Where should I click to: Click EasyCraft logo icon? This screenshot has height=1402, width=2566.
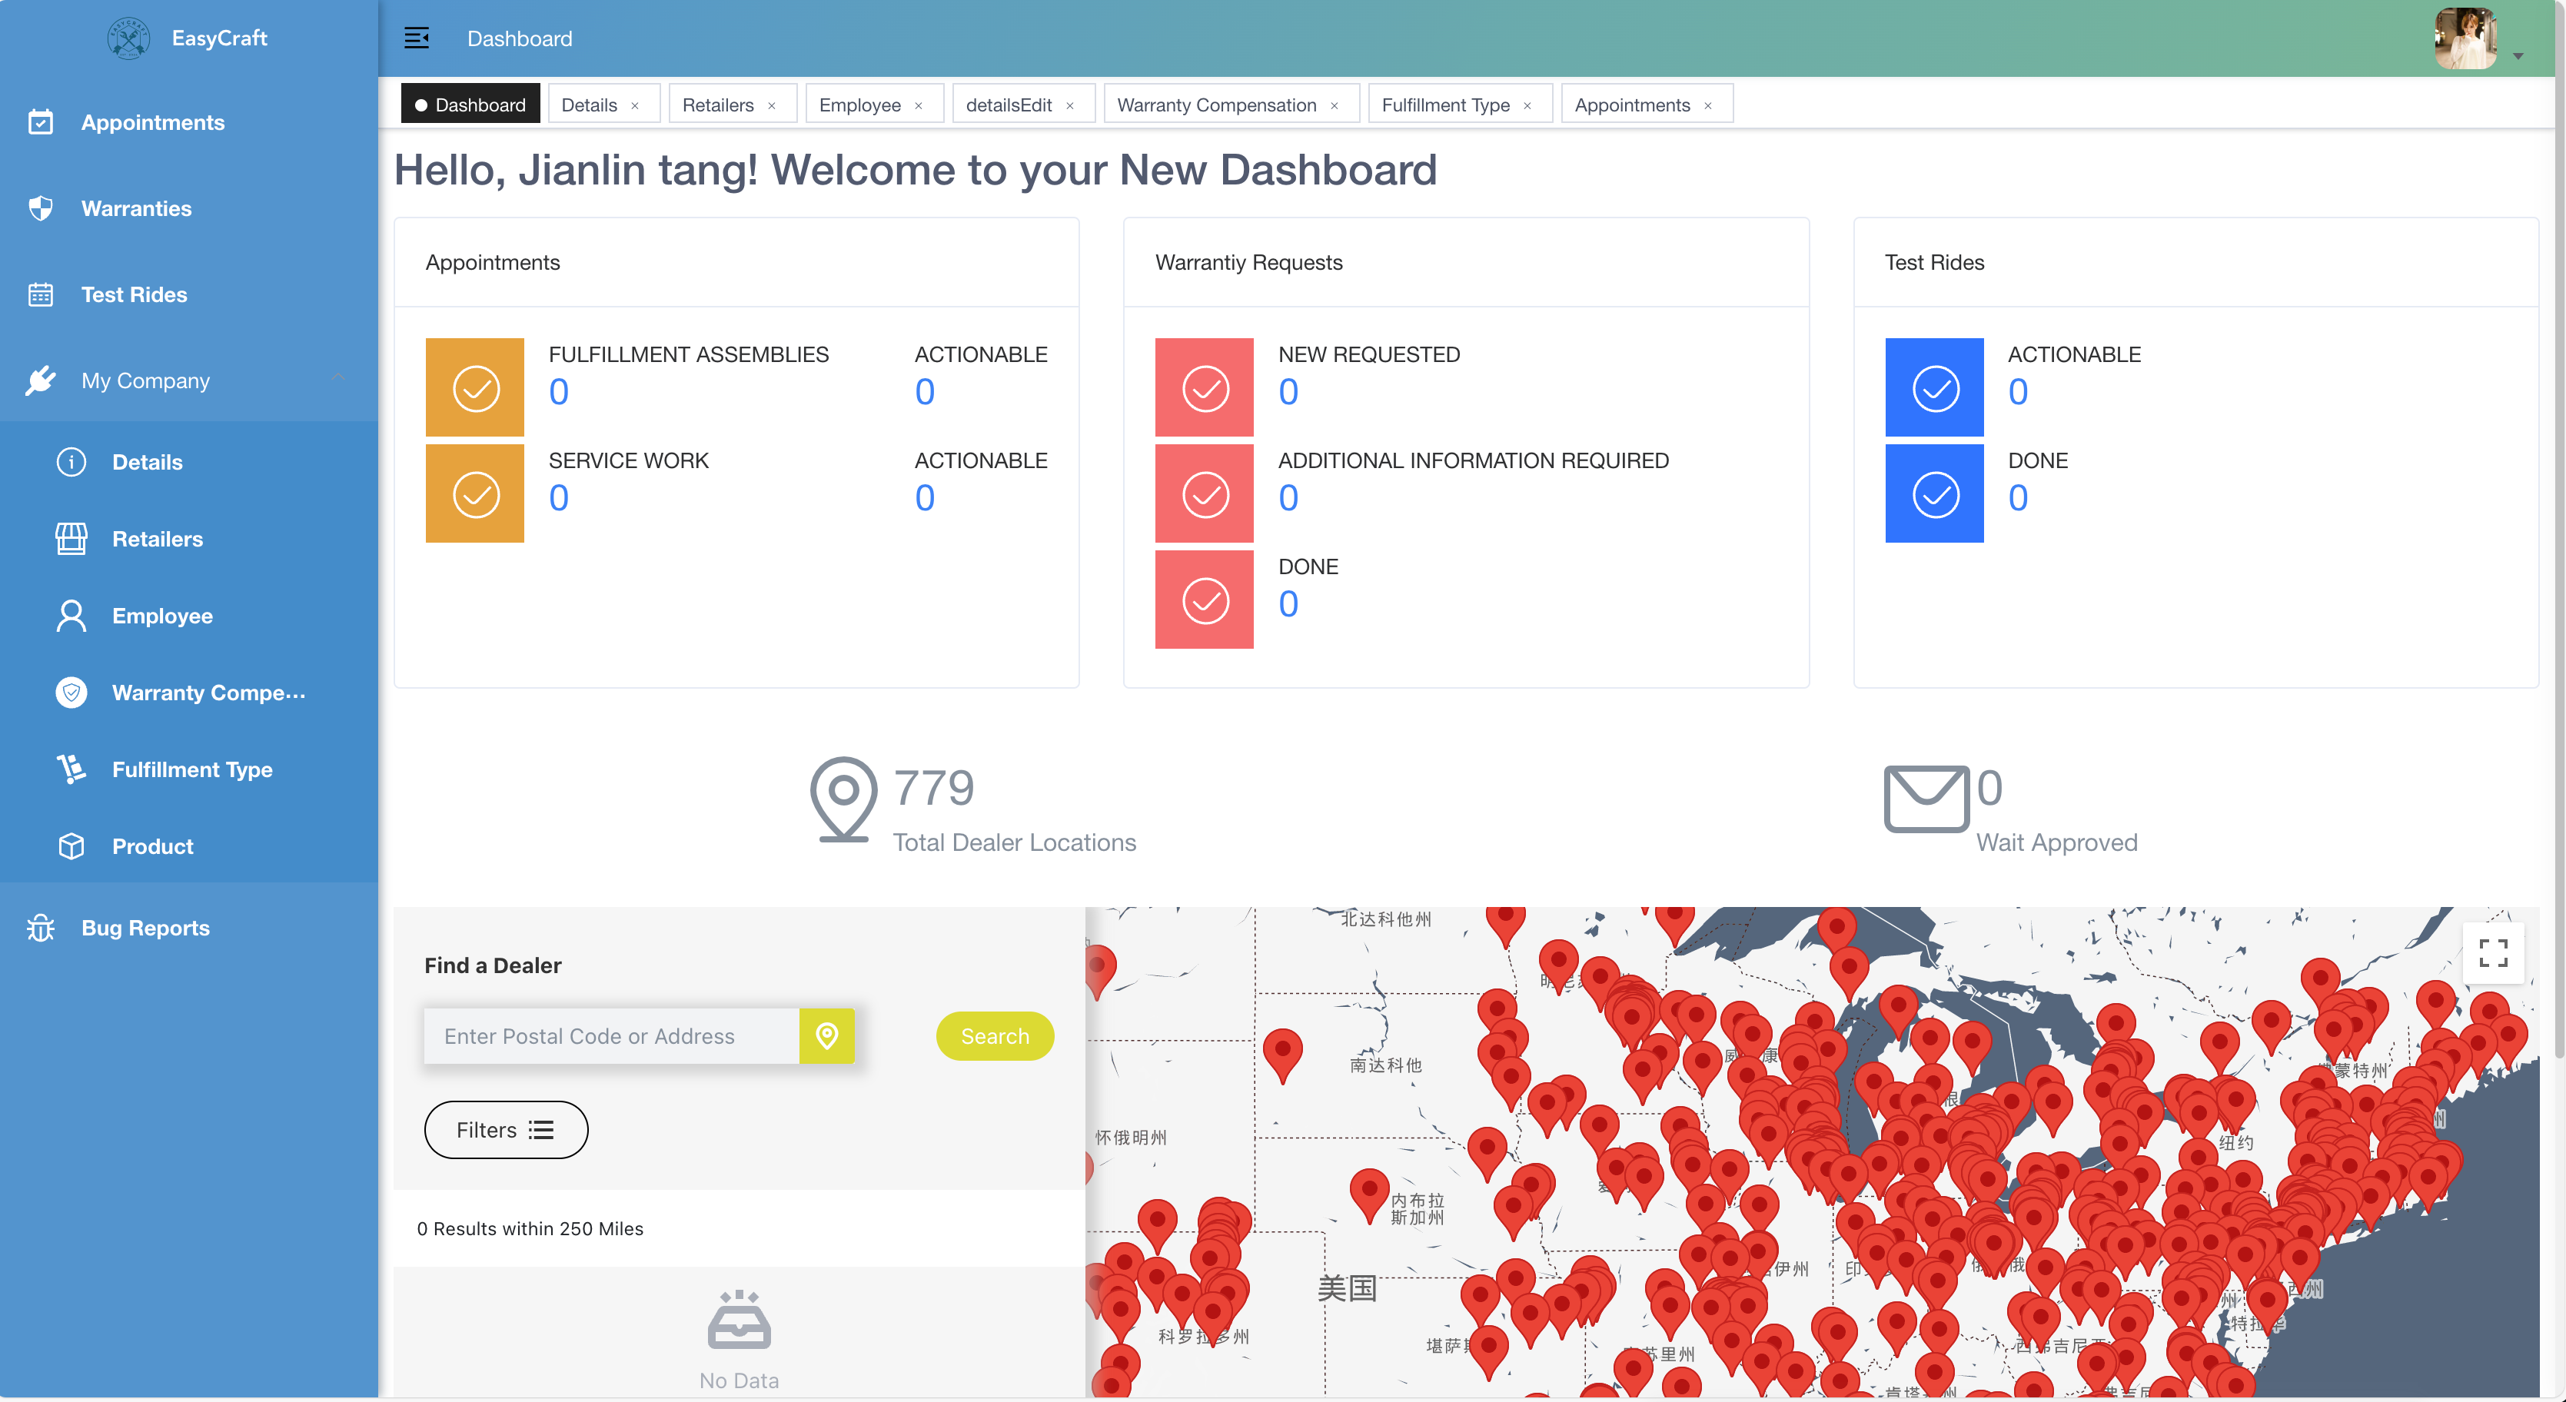pos(128,38)
